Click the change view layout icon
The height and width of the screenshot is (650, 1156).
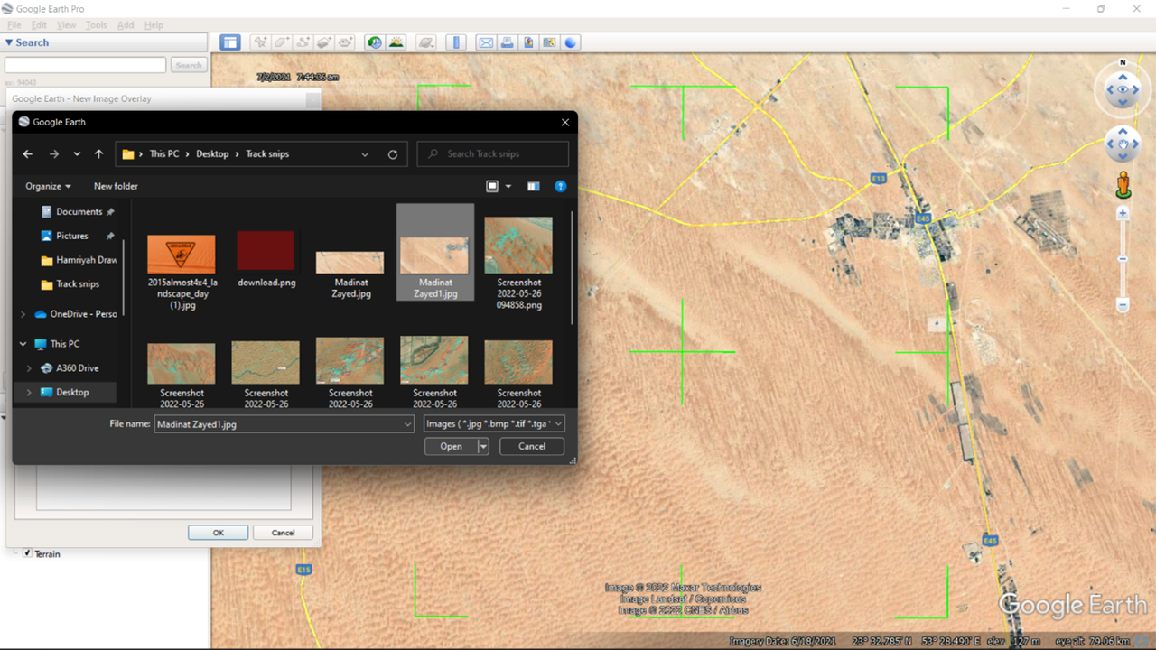[492, 186]
